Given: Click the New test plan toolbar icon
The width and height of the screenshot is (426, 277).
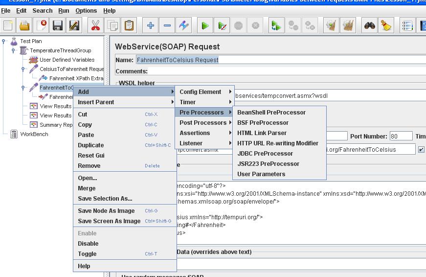Looking at the screenshot, I should click(x=8, y=25).
